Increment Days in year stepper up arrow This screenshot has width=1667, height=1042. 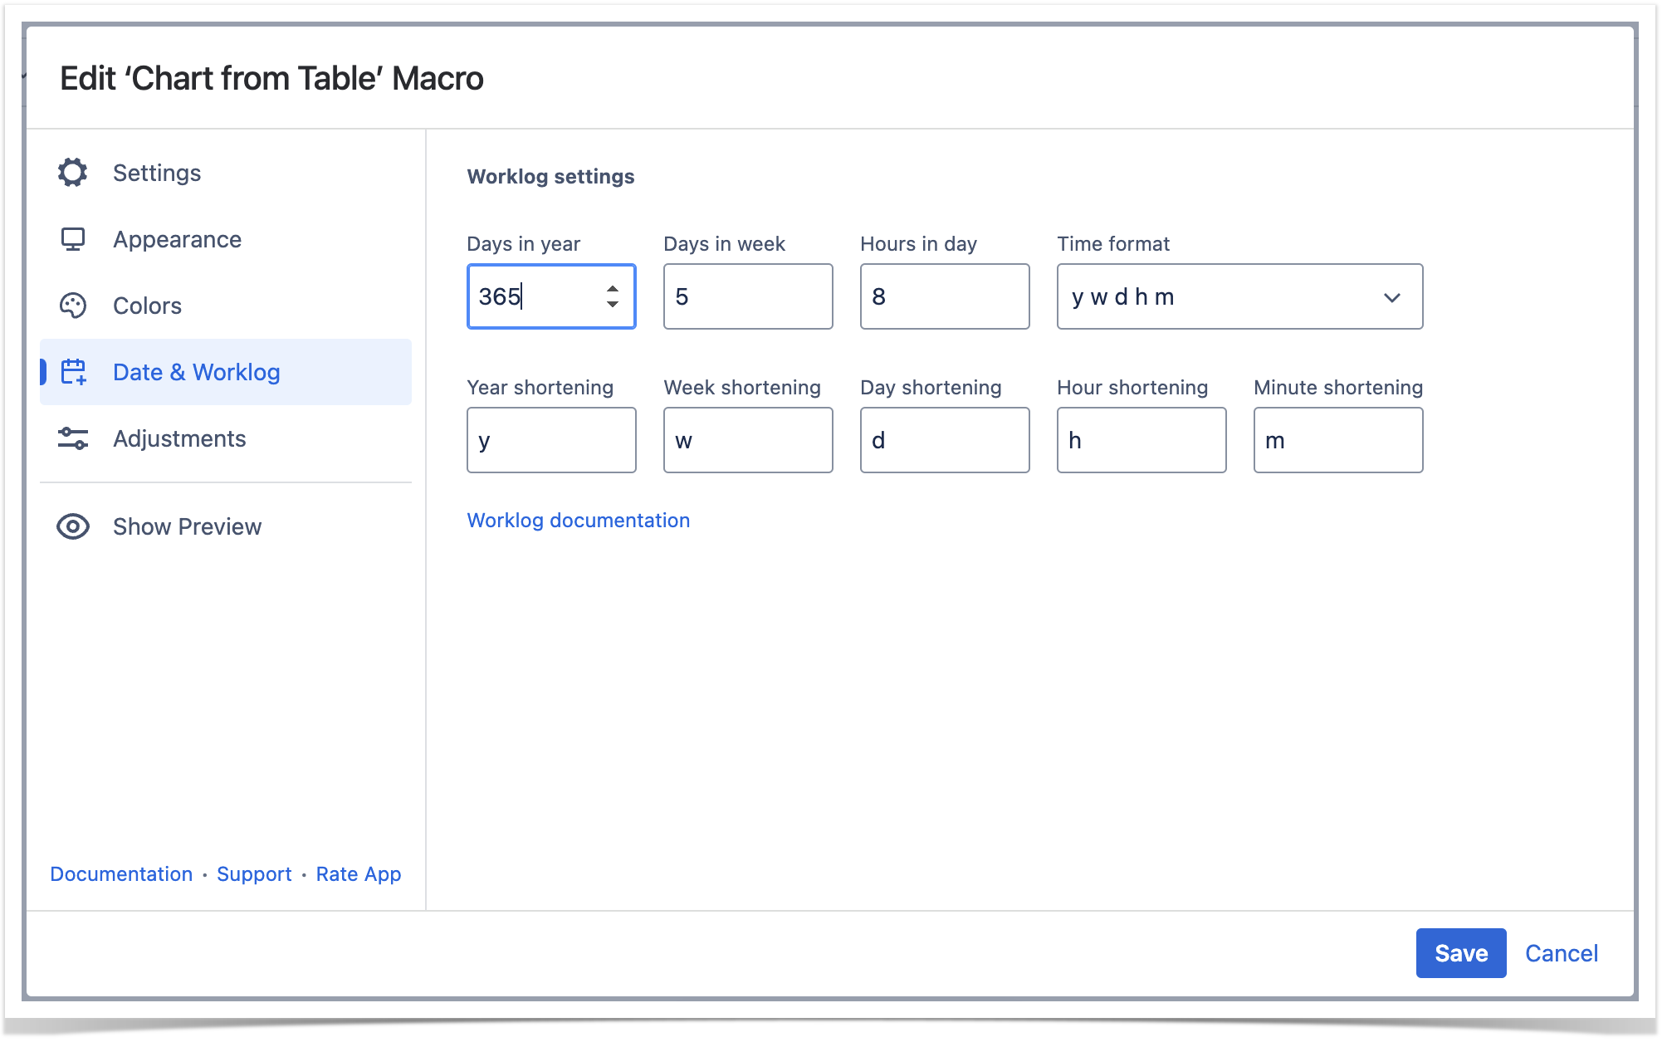[x=613, y=289]
